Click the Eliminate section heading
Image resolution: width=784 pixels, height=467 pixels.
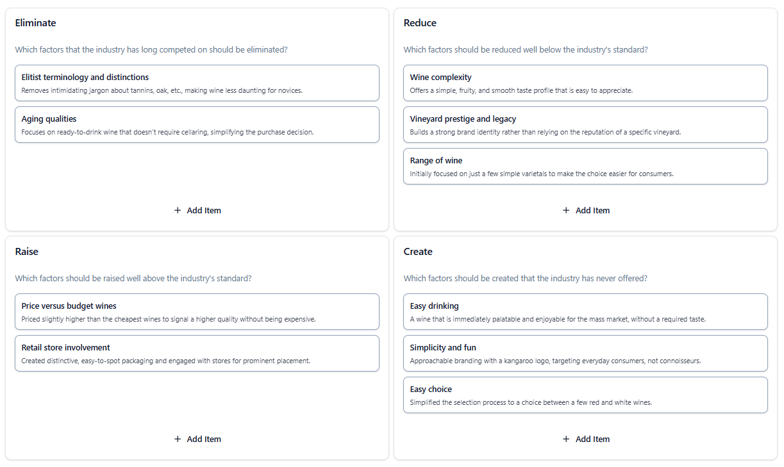pos(36,23)
